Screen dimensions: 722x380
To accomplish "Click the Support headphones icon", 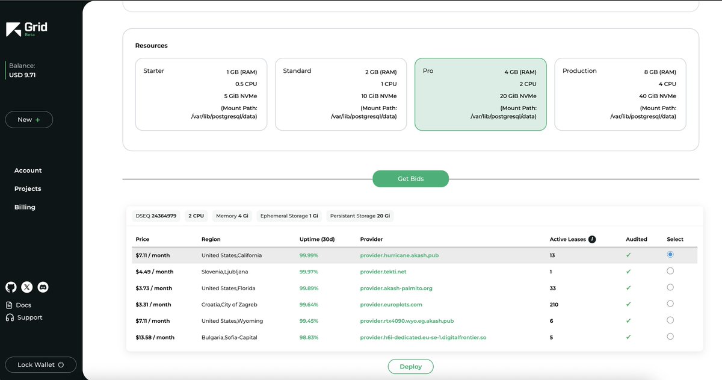I will point(10,317).
